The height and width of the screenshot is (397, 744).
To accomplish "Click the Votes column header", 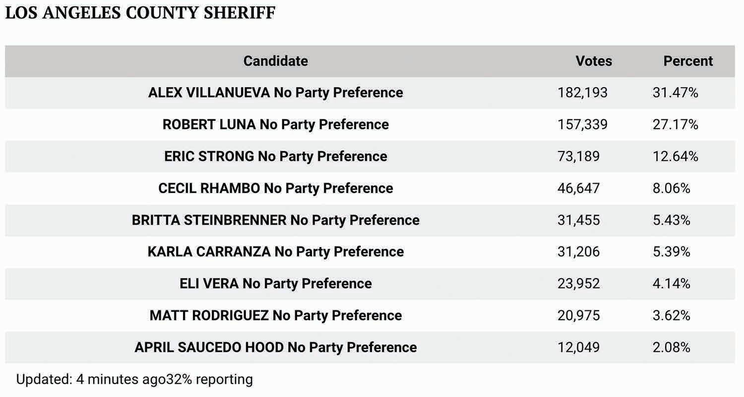I will [593, 61].
